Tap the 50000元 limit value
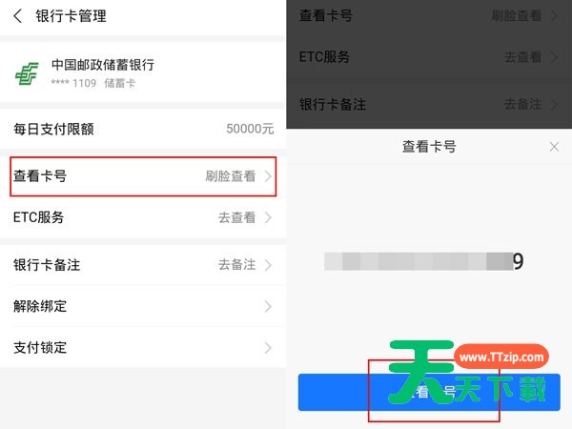This screenshot has height=429, width=572. (x=250, y=129)
